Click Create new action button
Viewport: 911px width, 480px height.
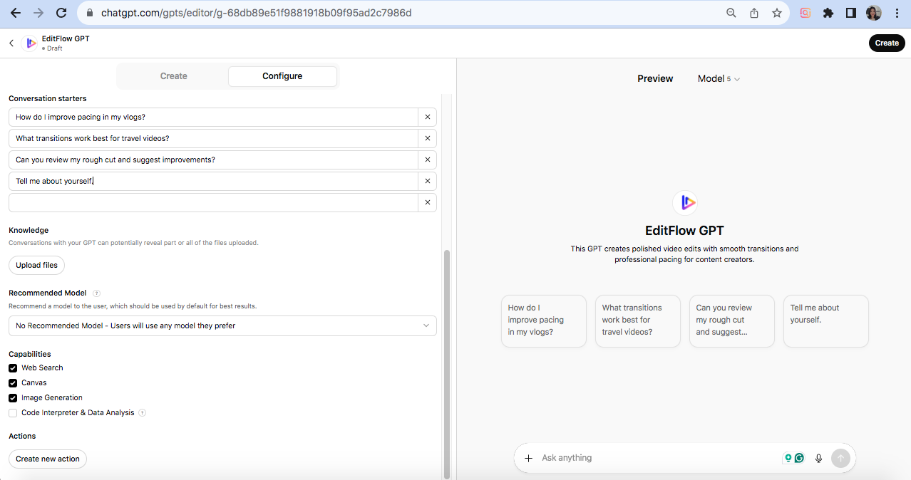[48, 459]
